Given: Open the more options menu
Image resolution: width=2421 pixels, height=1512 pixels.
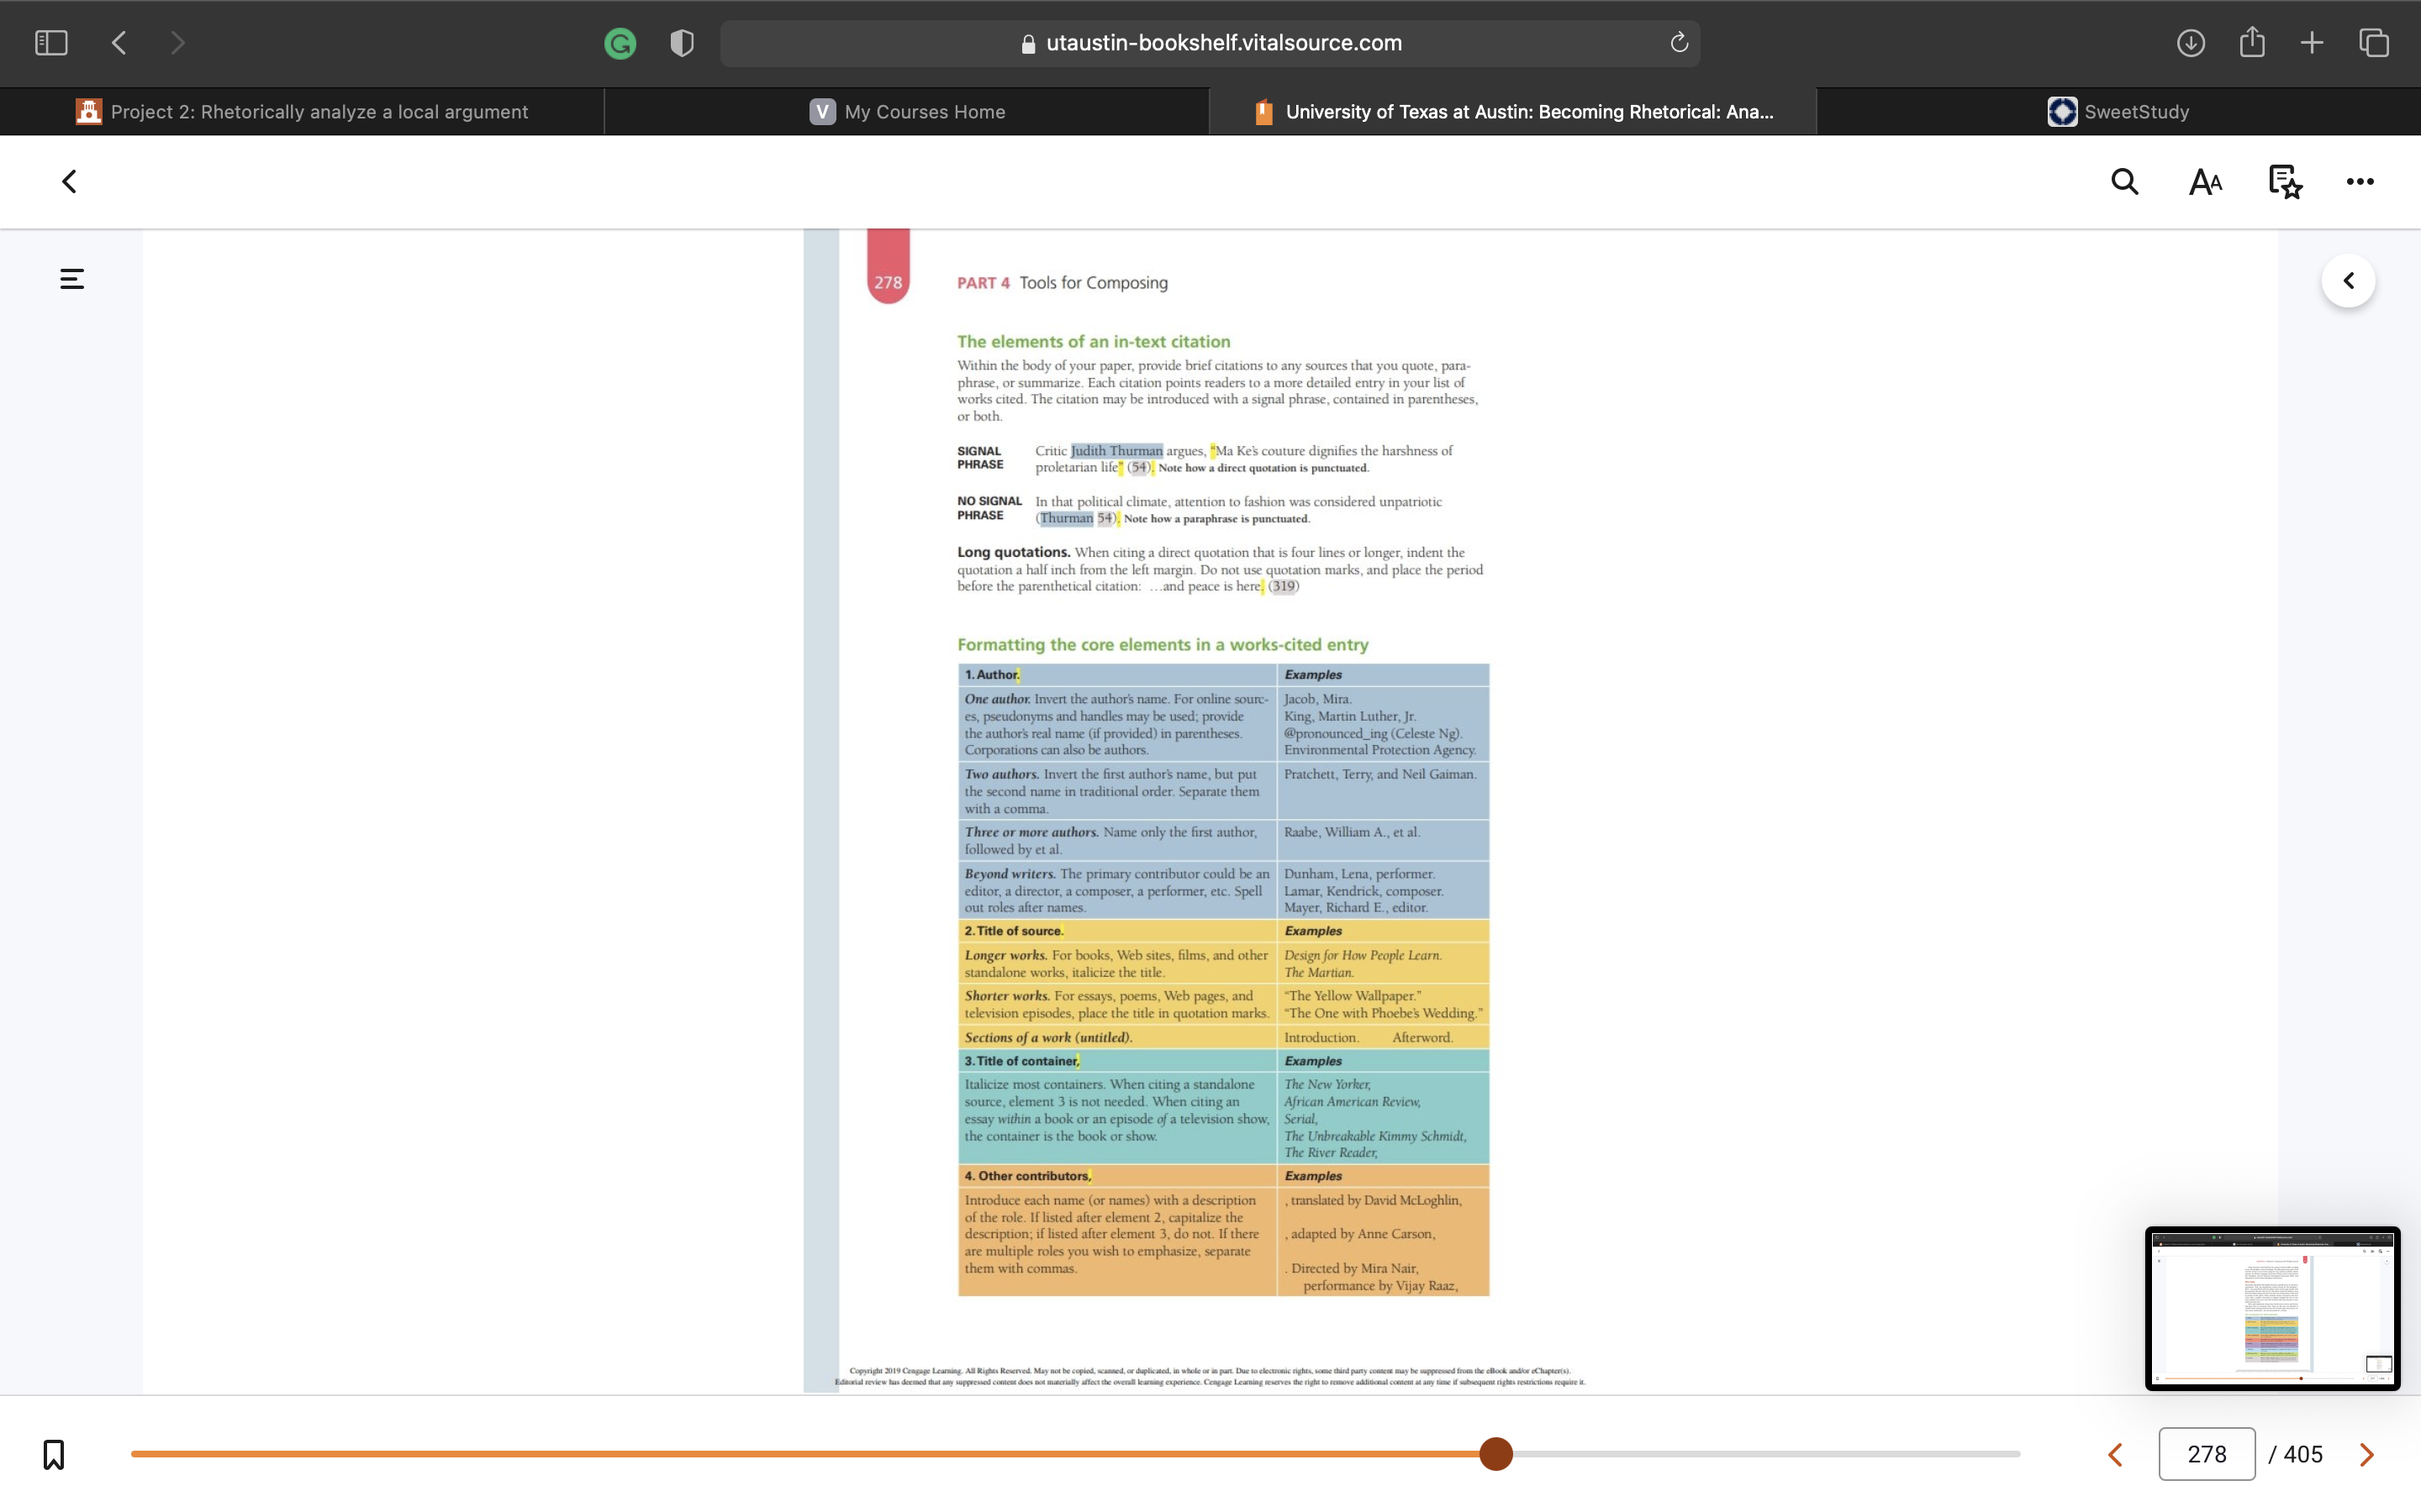Looking at the screenshot, I should coord(2360,182).
